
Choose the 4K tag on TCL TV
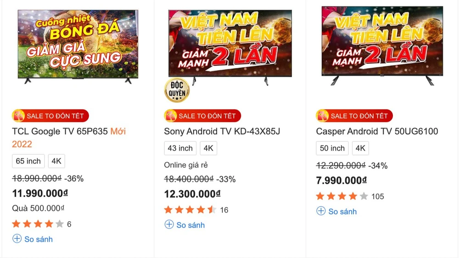pos(56,161)
